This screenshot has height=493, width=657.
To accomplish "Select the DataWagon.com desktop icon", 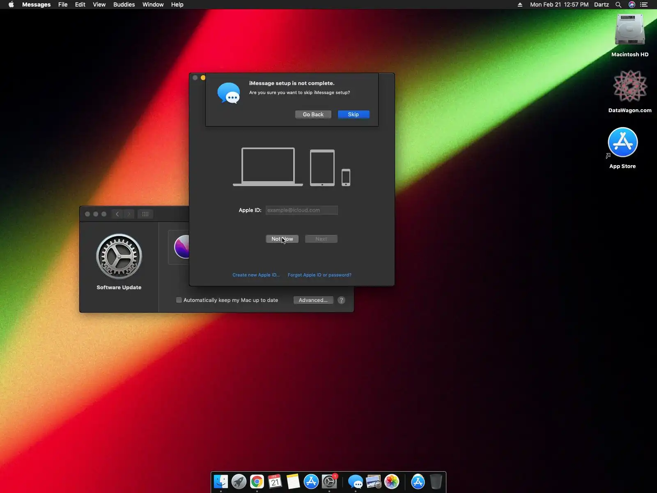I will [x=630, y=86].
